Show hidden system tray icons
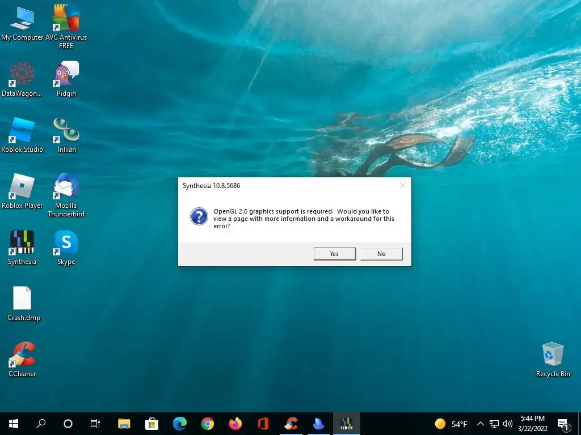581x435 pixels. [x=480, y=424]
